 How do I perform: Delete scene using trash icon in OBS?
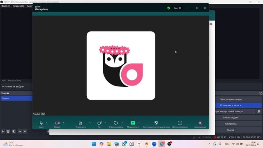tap(8, 131)
